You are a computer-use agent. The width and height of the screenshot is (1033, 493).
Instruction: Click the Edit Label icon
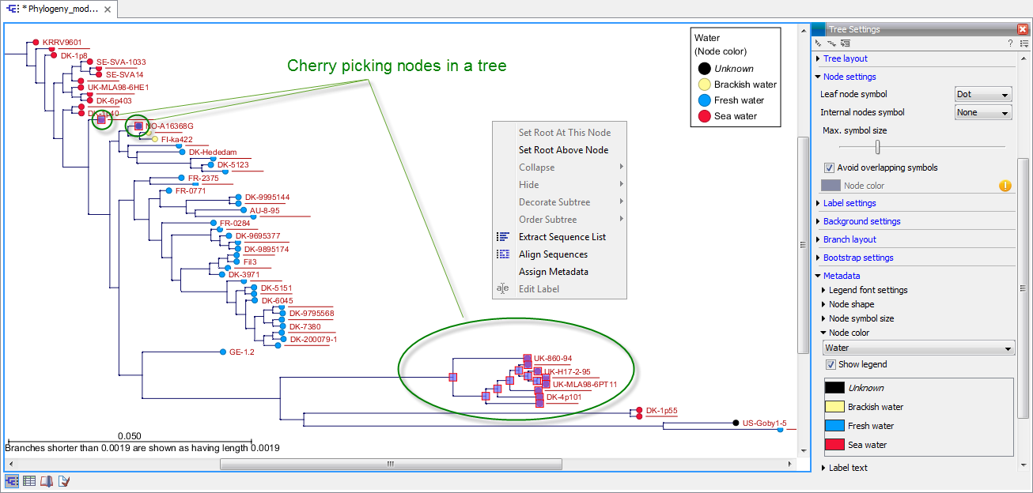504,288
